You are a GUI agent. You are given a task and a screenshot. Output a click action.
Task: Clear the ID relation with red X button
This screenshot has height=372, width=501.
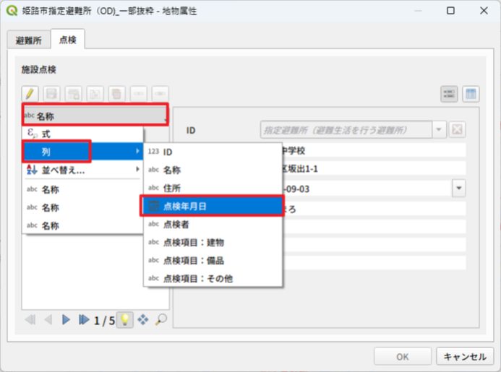point(457,130)
